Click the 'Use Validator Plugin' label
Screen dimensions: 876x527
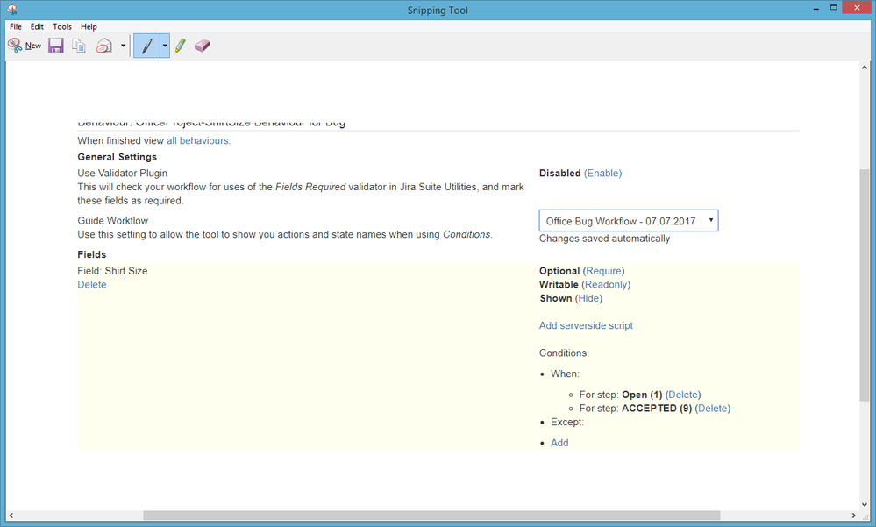123,174
